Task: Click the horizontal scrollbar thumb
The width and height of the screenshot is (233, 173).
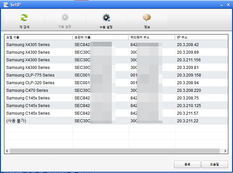Action: pos(115,151)
